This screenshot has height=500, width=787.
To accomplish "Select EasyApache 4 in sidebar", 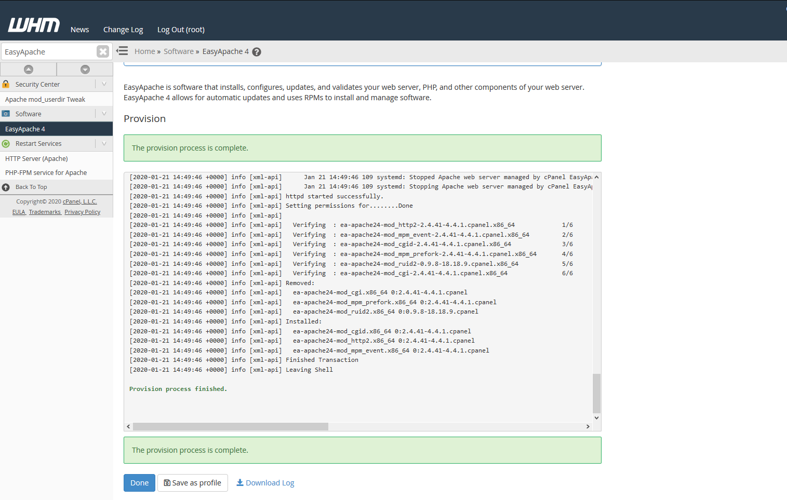I will pyautogui.click(x=57, y=129).
